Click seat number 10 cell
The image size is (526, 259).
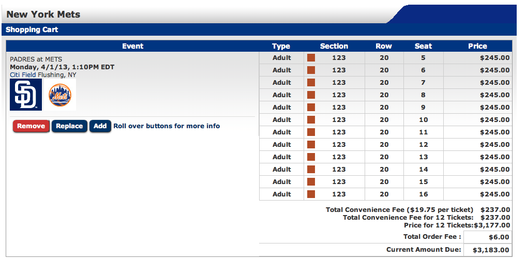pos(424,120)
